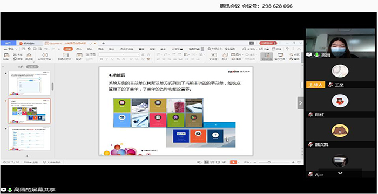Click the Paste icon in WPS ribbon
Screen dimensions: 378x194
[6, 55]
